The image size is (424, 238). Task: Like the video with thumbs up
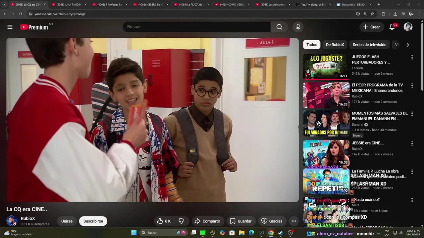164,221
